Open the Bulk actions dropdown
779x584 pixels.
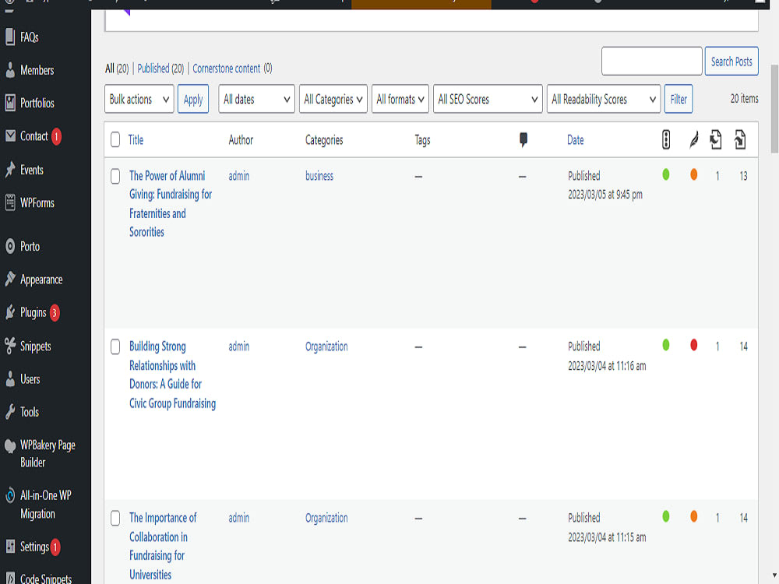139,99
